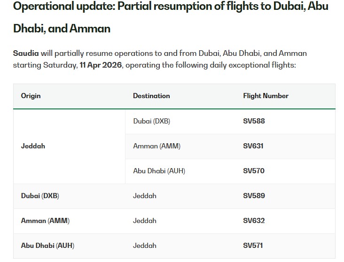Click flight number SV571
344x262 pixels.
[x=253, y=246]
